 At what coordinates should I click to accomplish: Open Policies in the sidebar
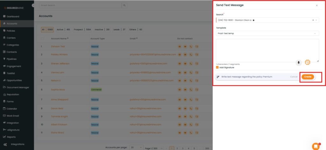[11, 31]
